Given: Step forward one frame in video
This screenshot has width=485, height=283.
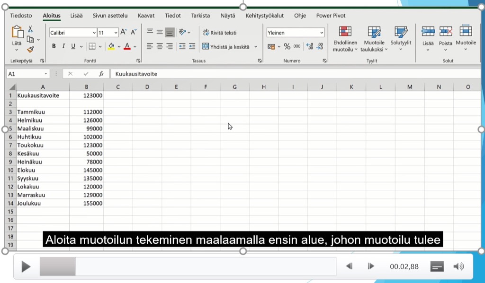Looking at the screenshot, I should (371, 266).
